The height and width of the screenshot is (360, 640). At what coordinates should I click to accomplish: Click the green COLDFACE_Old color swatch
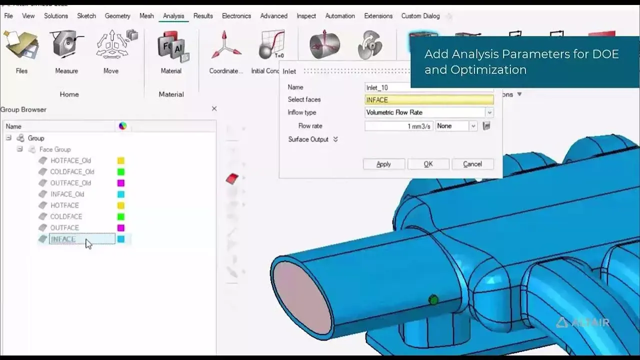120,171
